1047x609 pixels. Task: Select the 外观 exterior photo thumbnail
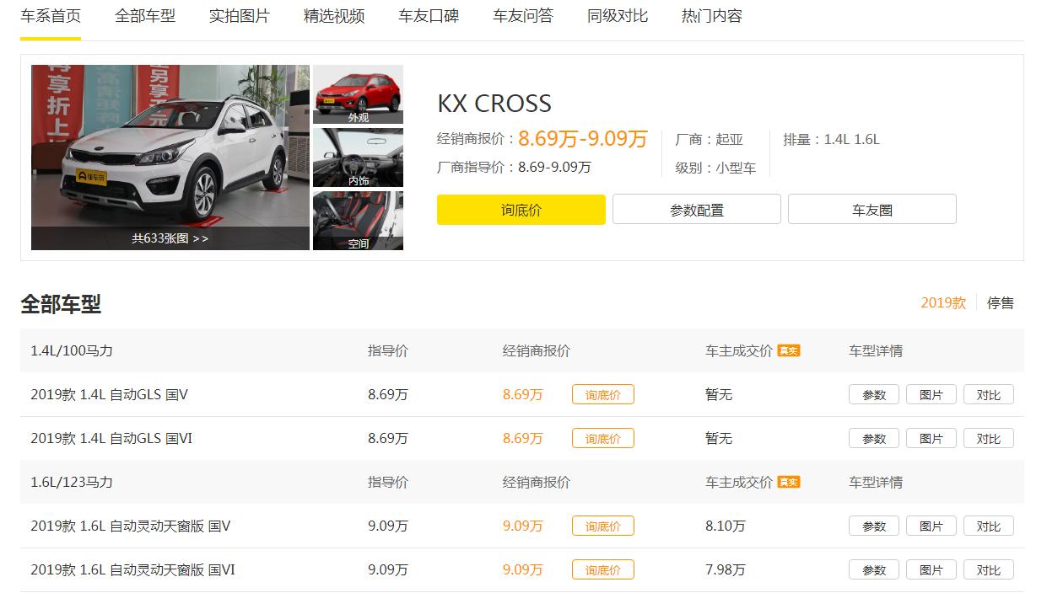(358, 93)
